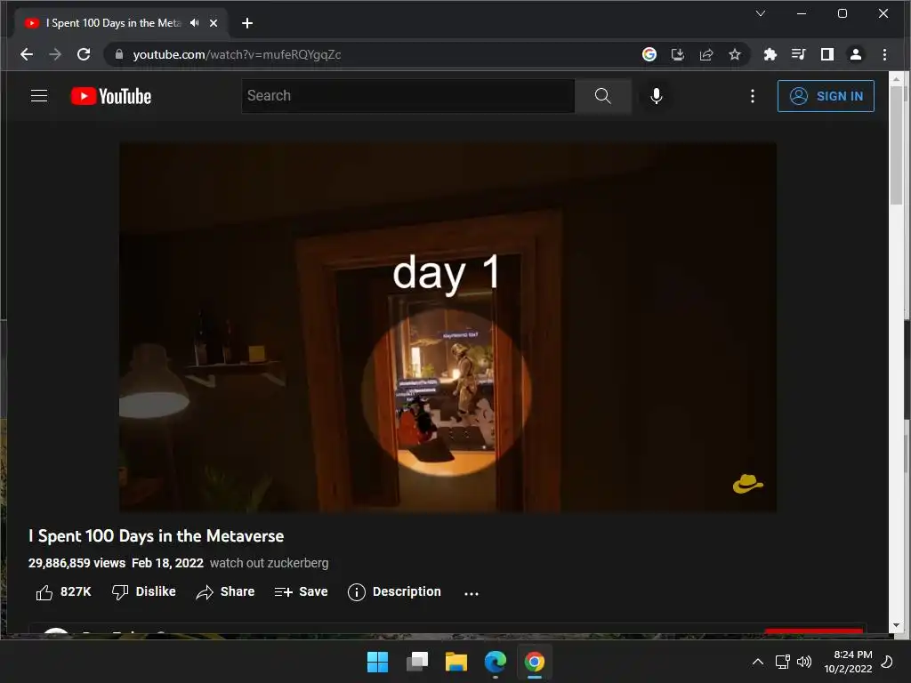Like the video (827K)
The height and width of the screenshot is (683, 911).
[x=63, y=591]
